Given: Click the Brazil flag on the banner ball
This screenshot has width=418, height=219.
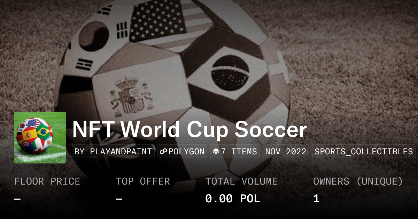Looking at the screenshot, I should point(230,74).
